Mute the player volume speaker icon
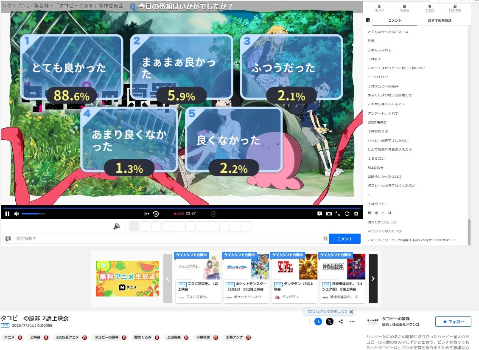The height and width of the screenshot is (350, 479). tap(17, 214)
